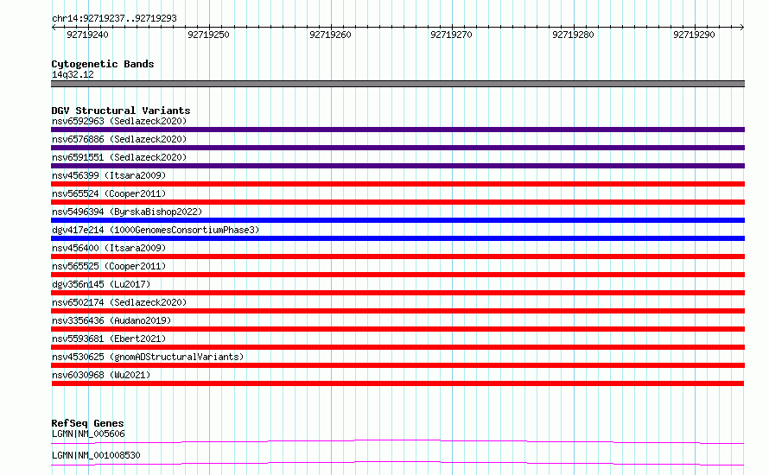
Task: Open gene LGMN|NM_001008530 label
Action: point(96,455)
